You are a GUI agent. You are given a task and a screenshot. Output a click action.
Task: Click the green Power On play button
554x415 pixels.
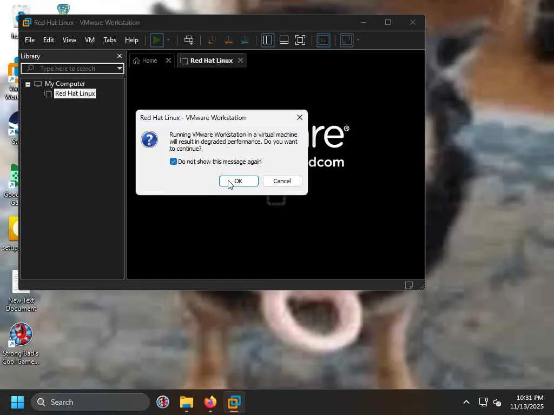tap(156, 40)
